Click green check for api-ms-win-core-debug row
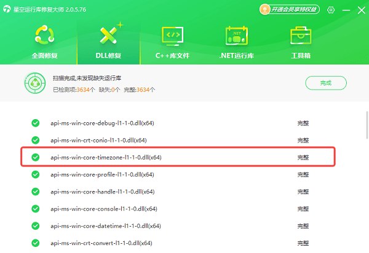369x253 pixels. [x=36, y=123]
